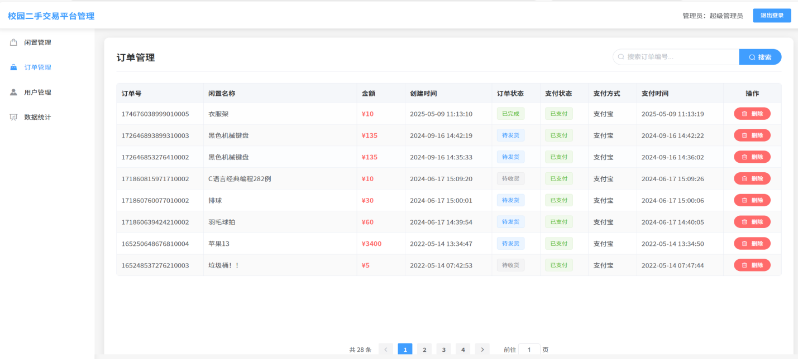The image size is (798, 359).
Task: Click trash icon for 苹果13 order
Action: coord(744,244)
